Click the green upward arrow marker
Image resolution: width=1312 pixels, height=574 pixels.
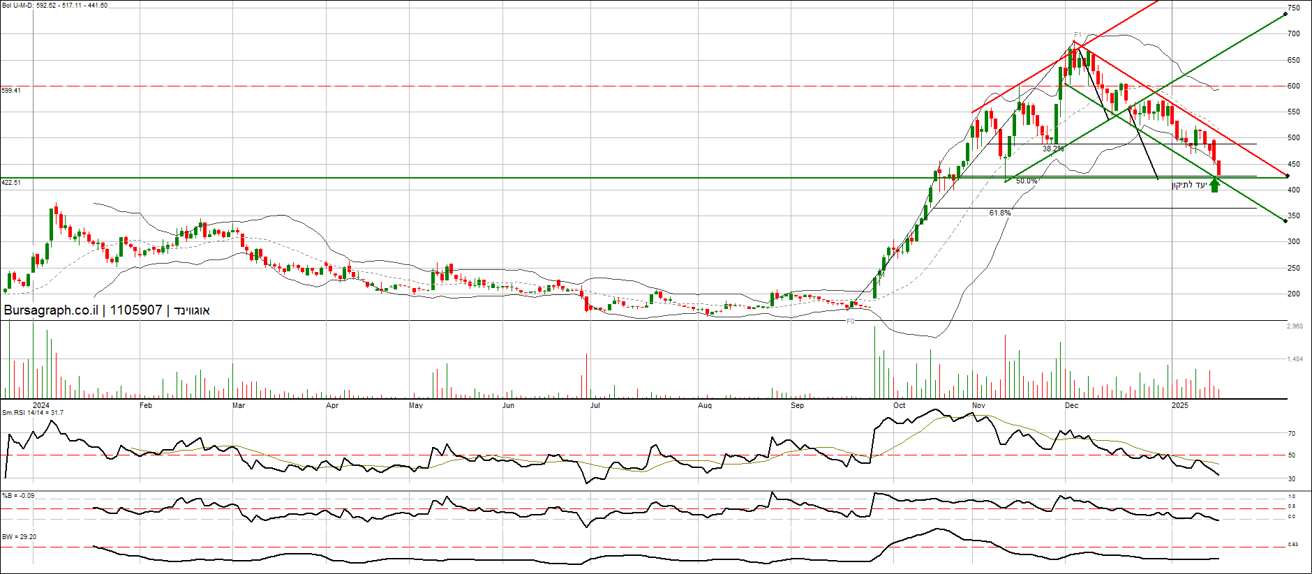(1215, 185)
